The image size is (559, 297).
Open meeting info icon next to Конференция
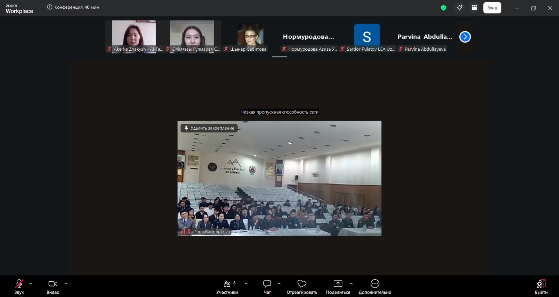tap(50, 7)
